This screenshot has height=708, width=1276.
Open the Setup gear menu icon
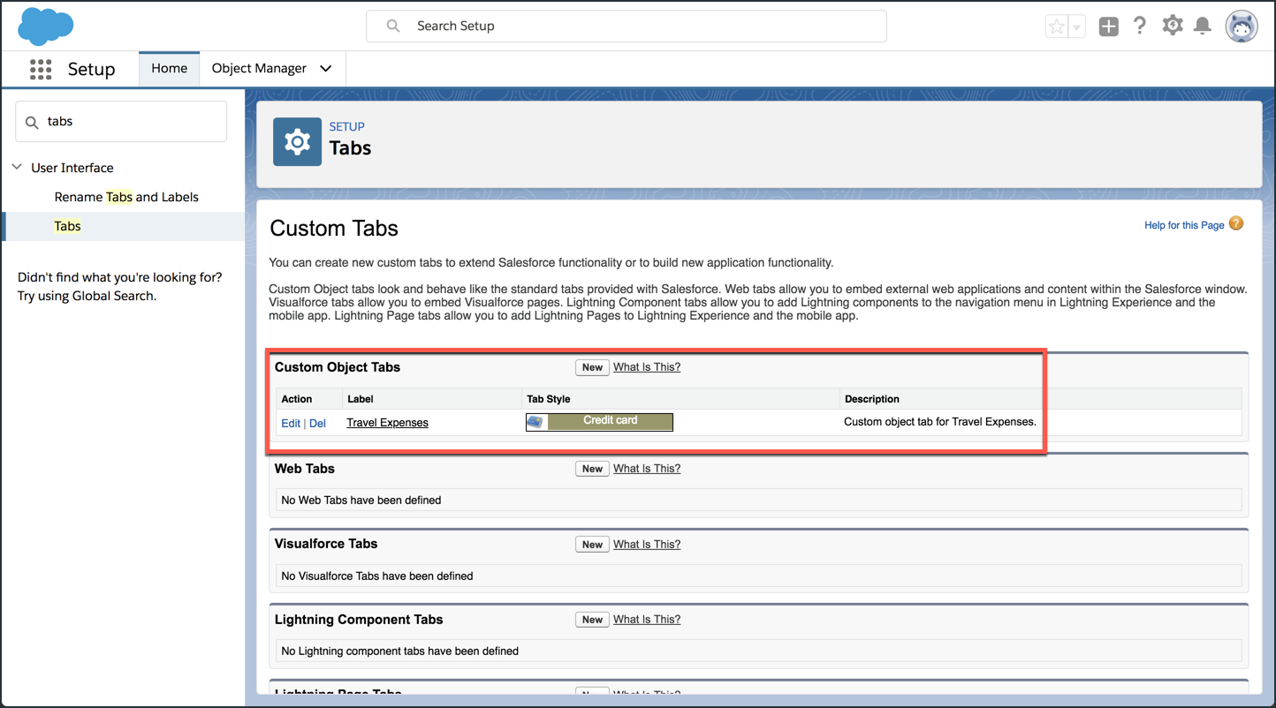[1172, 26]
